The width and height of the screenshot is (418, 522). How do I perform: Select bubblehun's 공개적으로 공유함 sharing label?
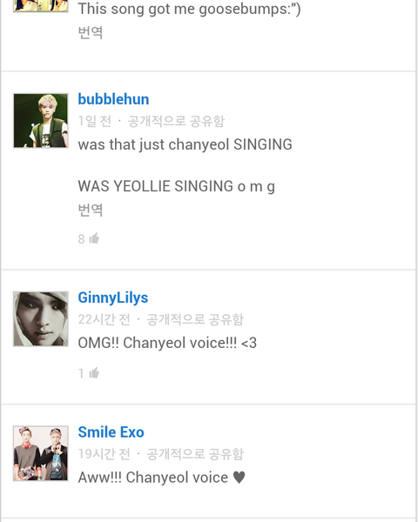176,121
